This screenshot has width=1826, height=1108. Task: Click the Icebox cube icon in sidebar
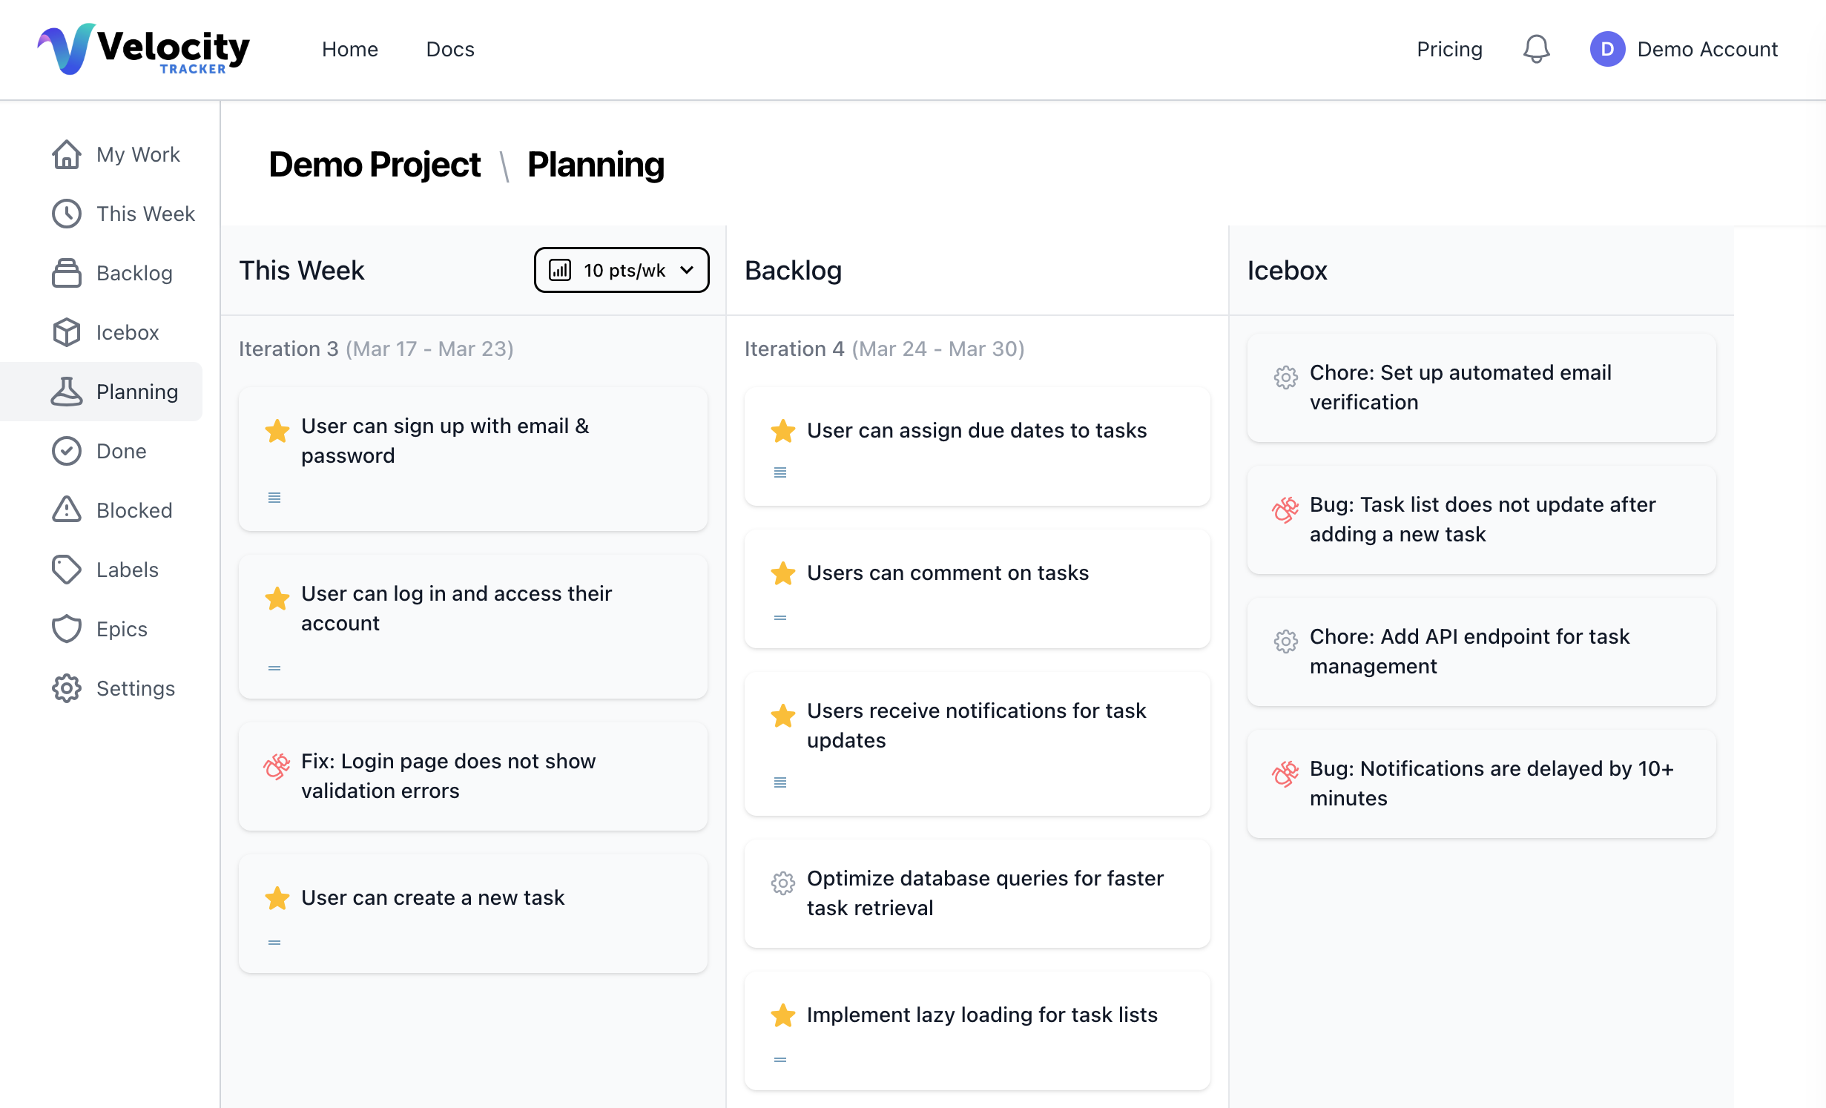pos(67,332)
